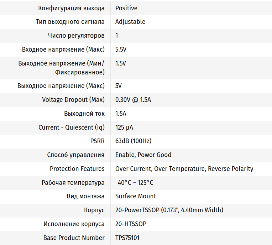The height and width of the screenshot is (245, 272).
Task: Click the 'PSRR' row label
Action: 97,141
